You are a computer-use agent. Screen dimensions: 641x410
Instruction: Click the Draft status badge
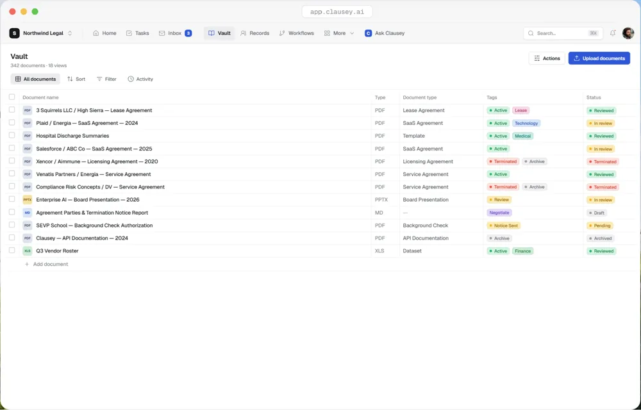(x=596, y=213)
